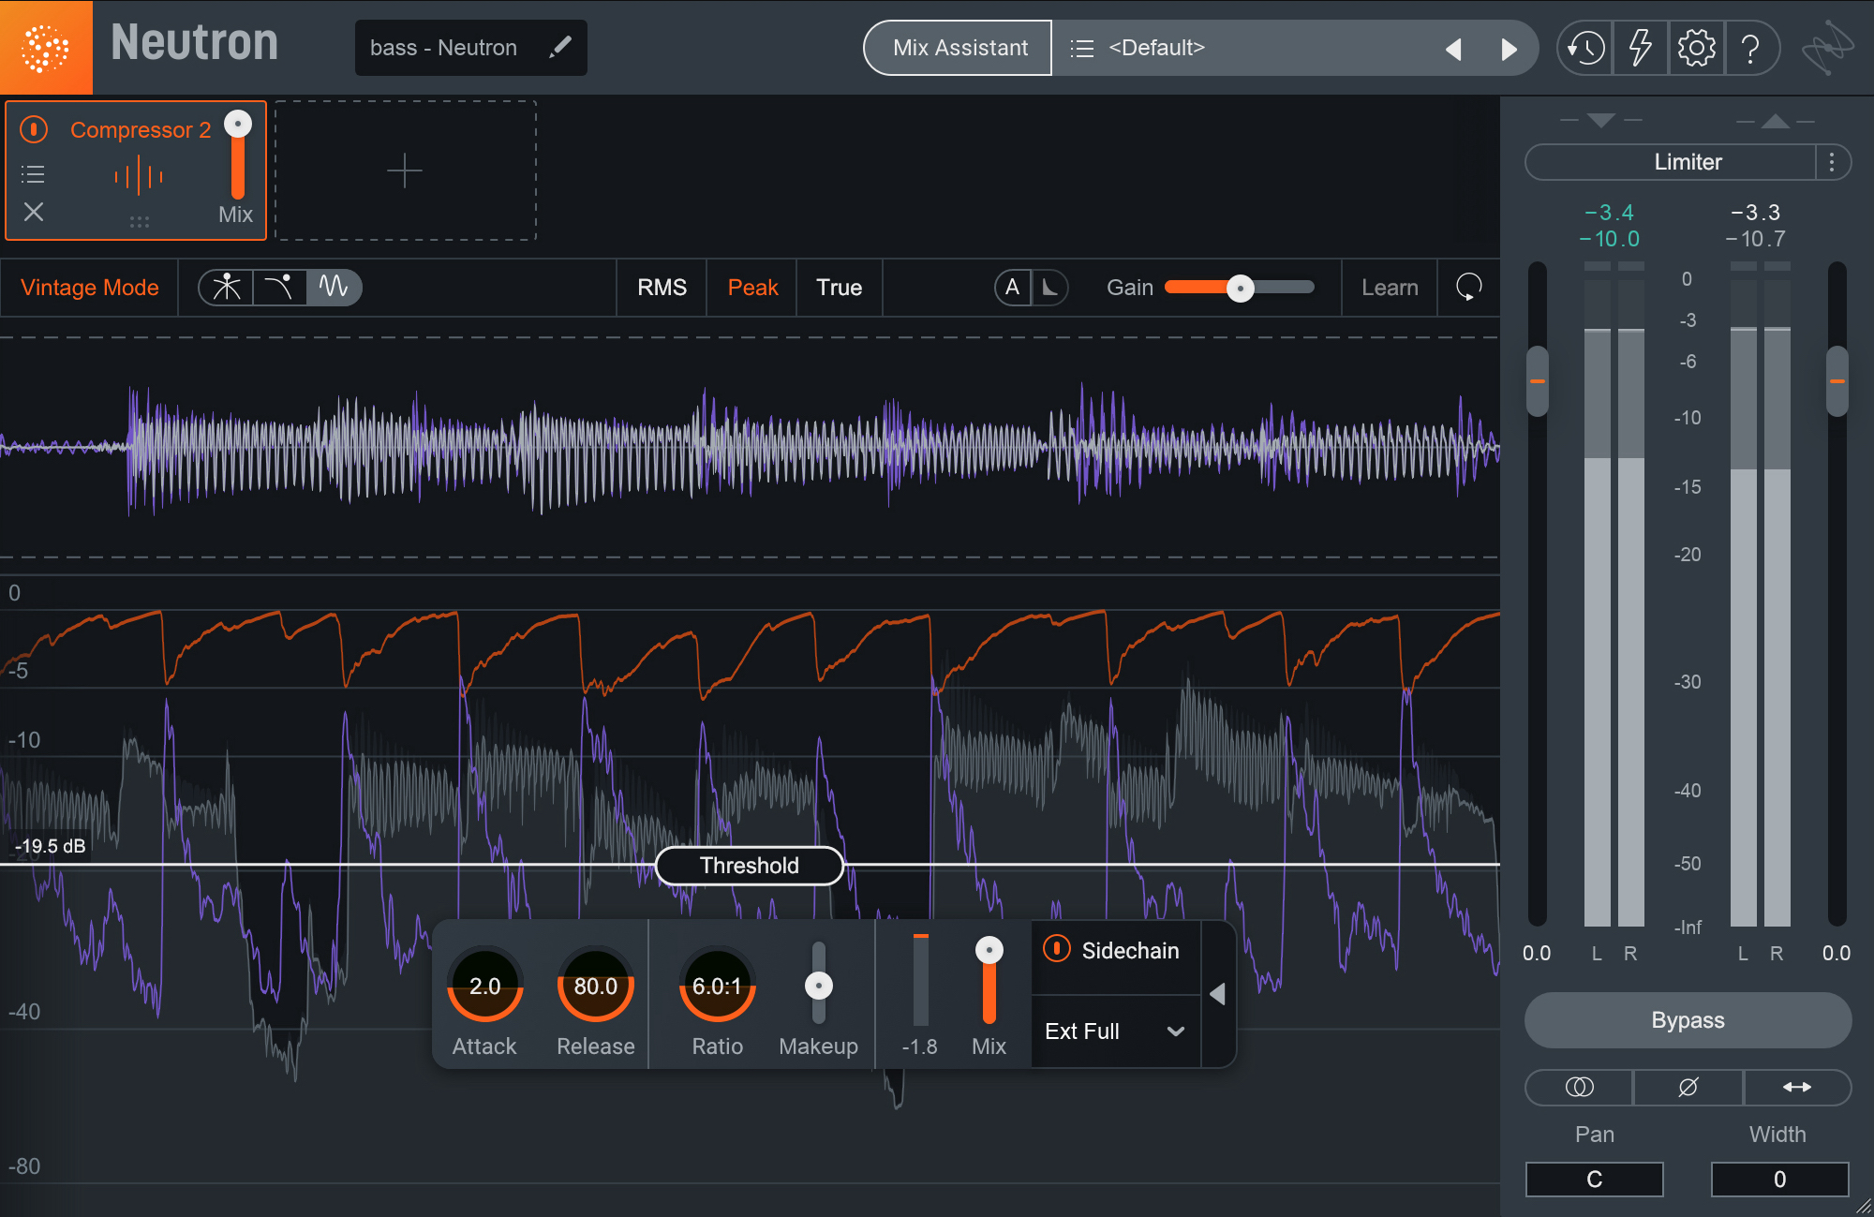
Task: Click the orange iZotope Neutron logo icon
Action: pos(46,47)
